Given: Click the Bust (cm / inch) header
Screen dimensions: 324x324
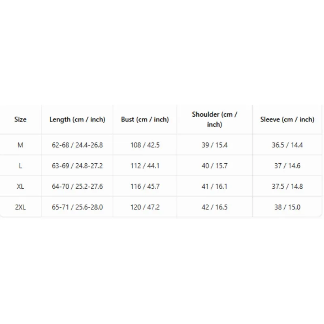Looking at the screenshot, I should pos(145,119).
